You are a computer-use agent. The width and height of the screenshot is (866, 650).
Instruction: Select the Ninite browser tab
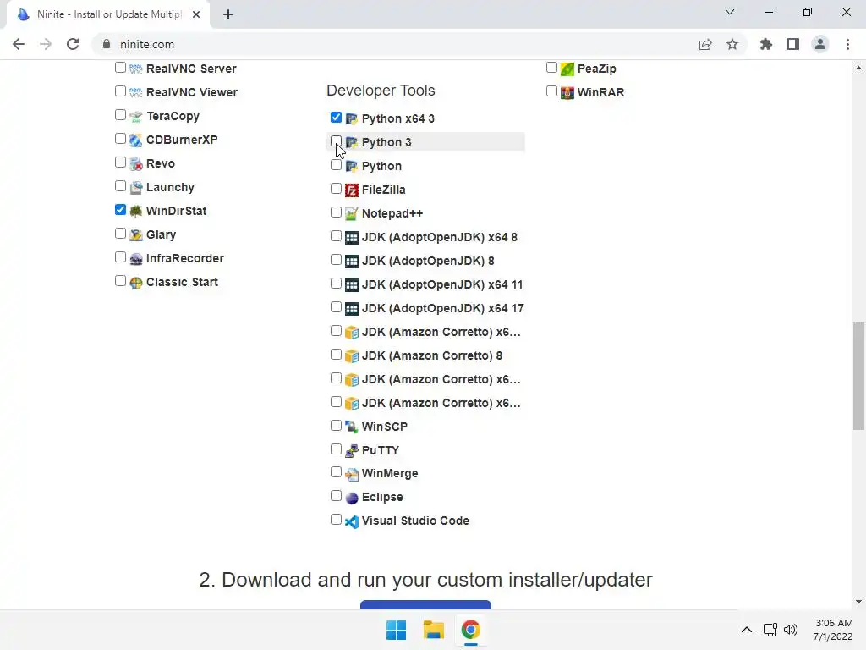(x=108, y=15)
